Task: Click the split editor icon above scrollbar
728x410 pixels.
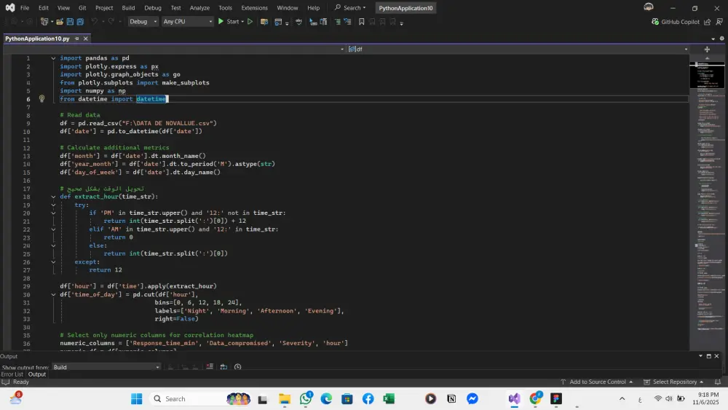Action: click(x=707, y=50)
